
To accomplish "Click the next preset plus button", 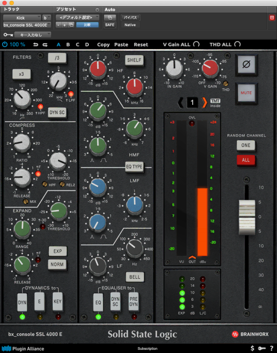I will [x=65, y=25].
